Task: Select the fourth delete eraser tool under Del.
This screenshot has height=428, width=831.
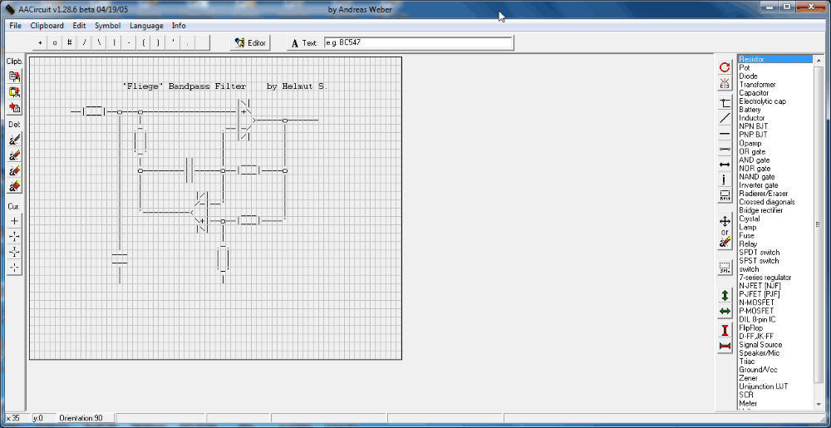Action: (15, 186)
